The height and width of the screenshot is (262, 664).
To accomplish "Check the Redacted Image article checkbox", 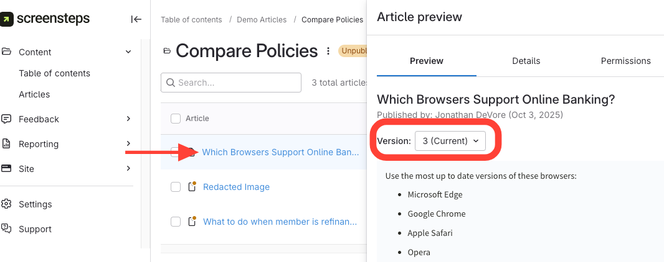I will coord(176,187).
